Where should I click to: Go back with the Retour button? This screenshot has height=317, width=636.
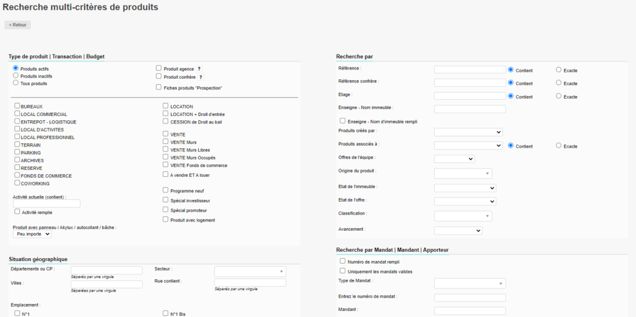pos(17,25)
